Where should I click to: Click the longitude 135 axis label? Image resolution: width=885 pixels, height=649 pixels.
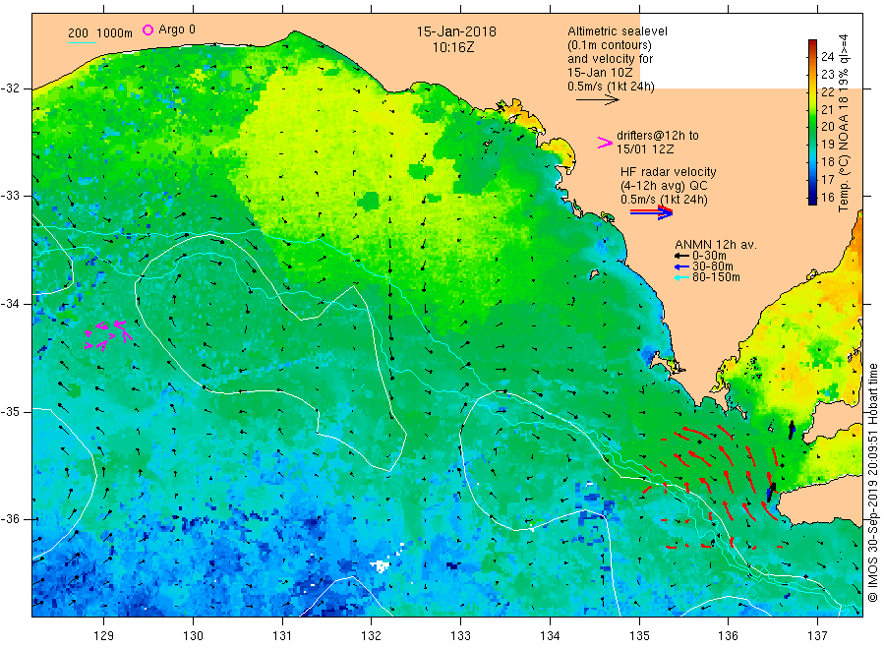[x=639, y=636]
